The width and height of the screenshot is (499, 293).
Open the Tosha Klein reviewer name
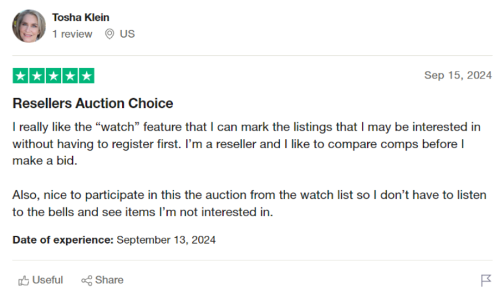[x=81, y=18]
